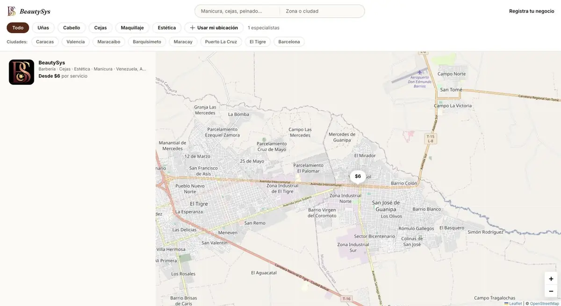The image size is (561, 306).
Task: Filter by city Caracas
Action: [45, 42]
